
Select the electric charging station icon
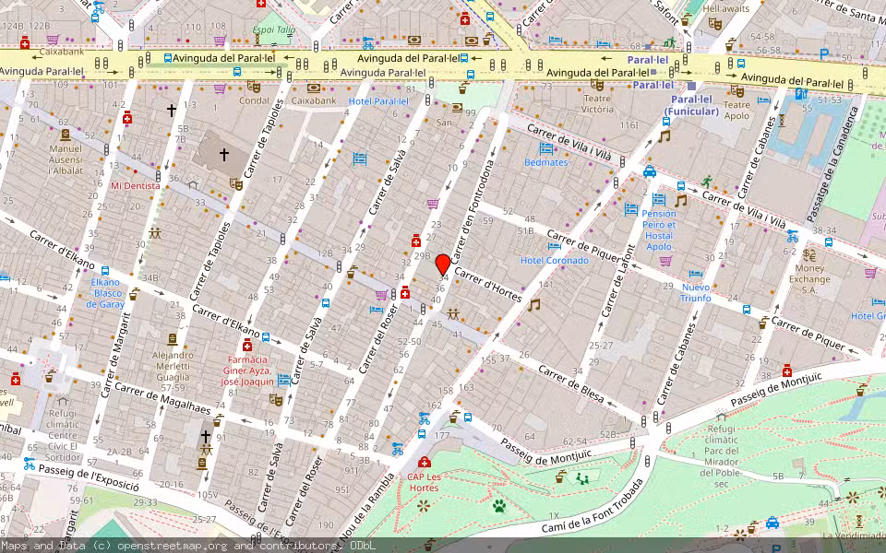click(x=801, y=94)
